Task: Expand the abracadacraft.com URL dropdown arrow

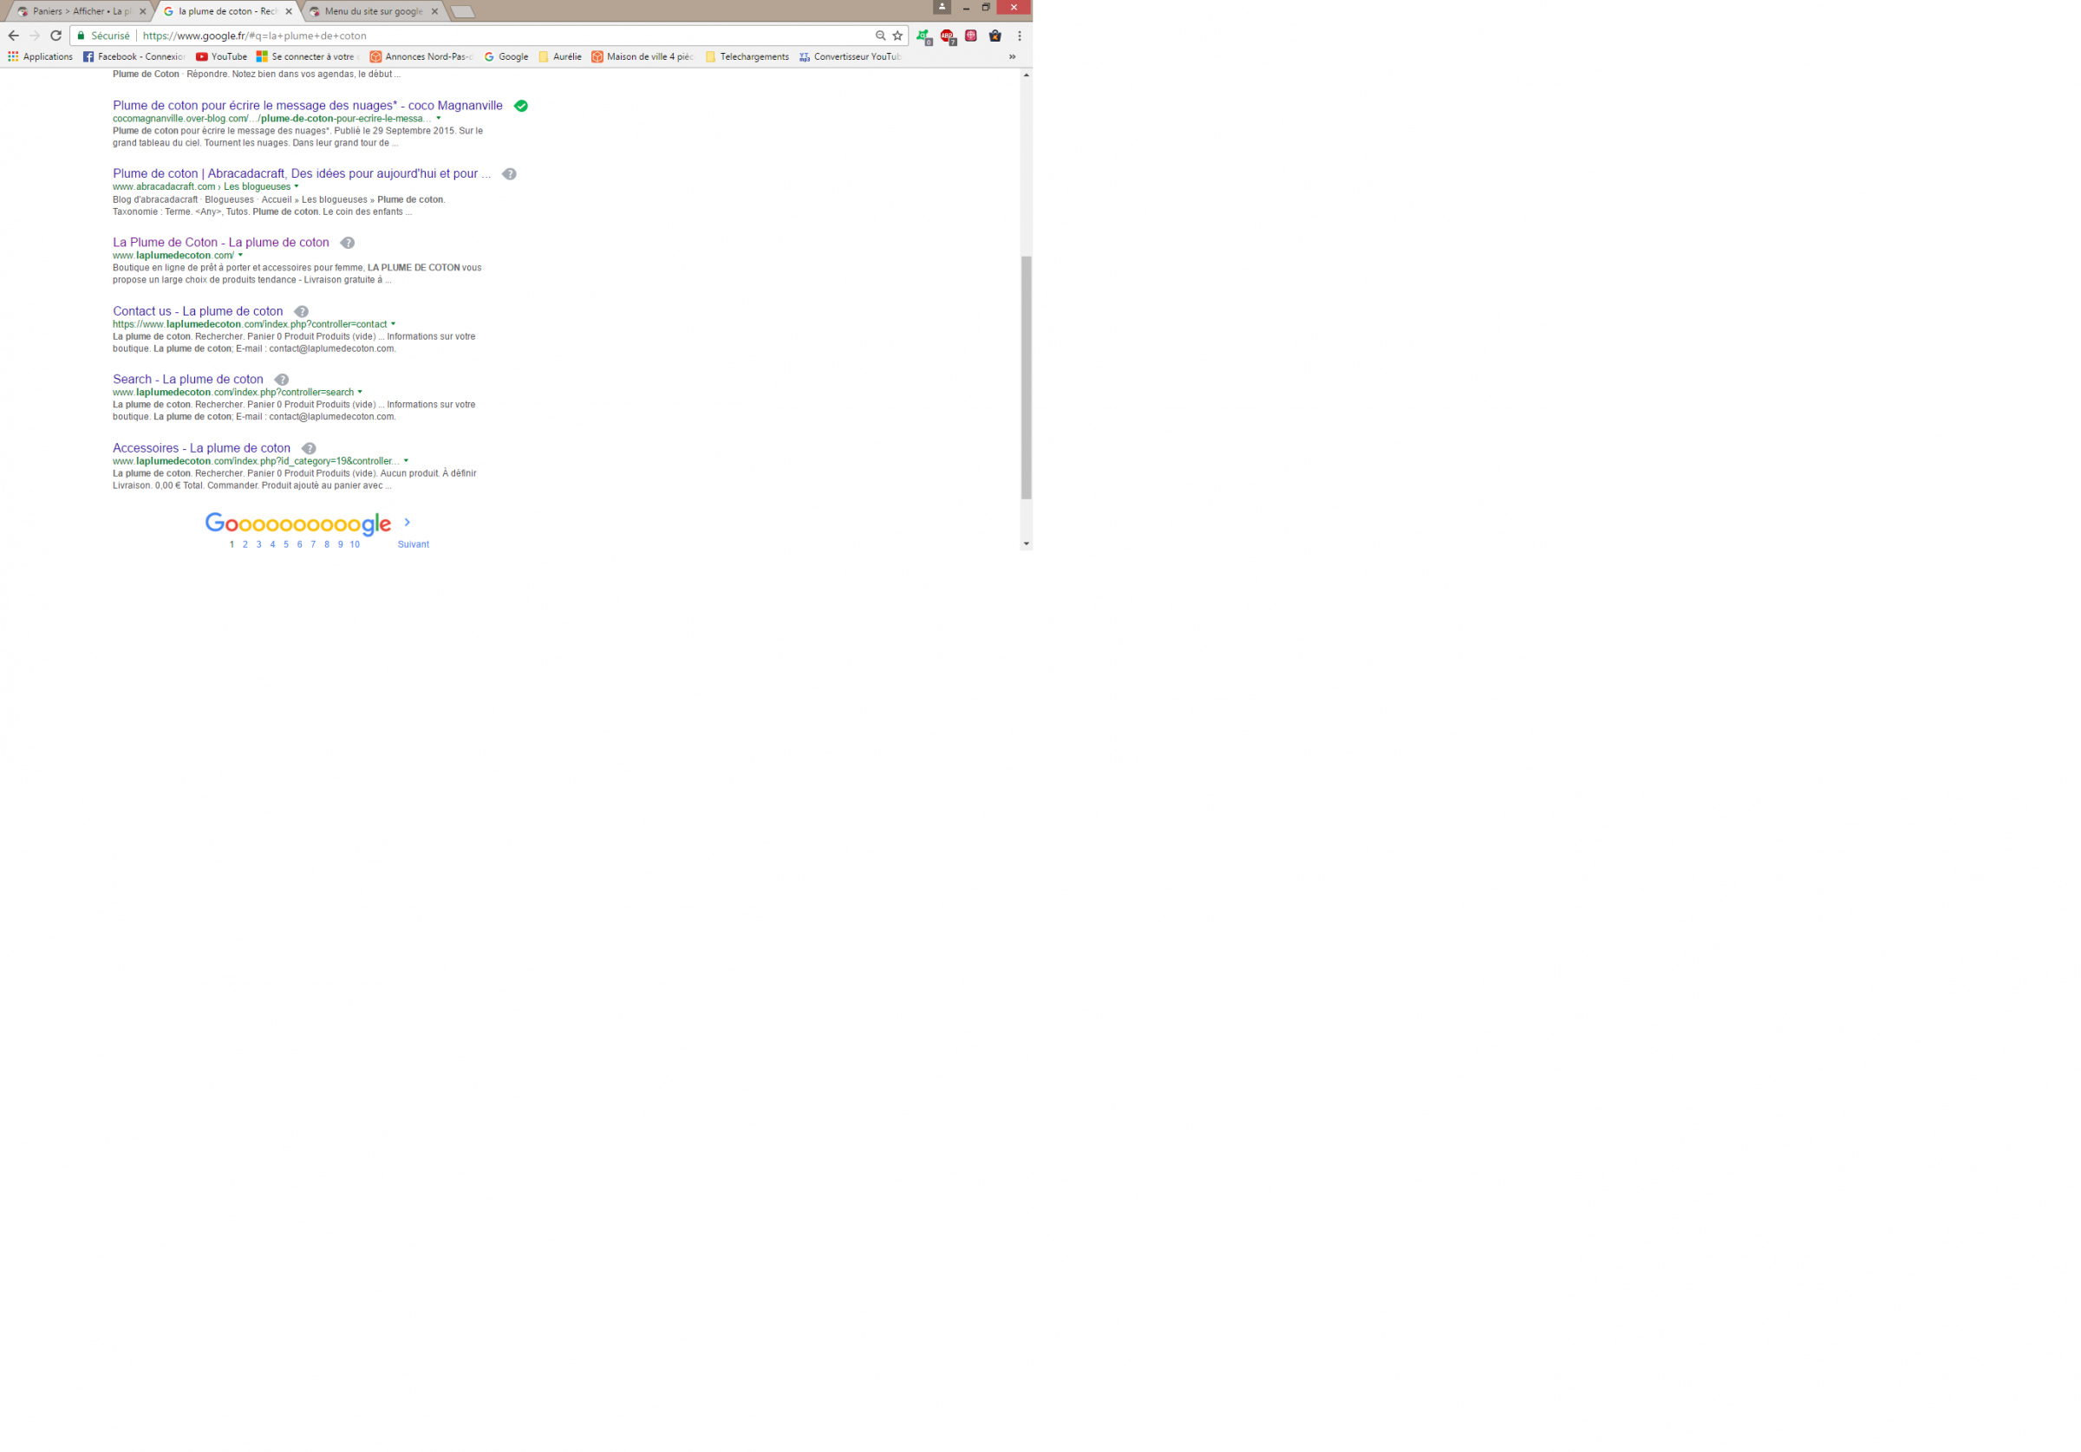Action: 297,186
